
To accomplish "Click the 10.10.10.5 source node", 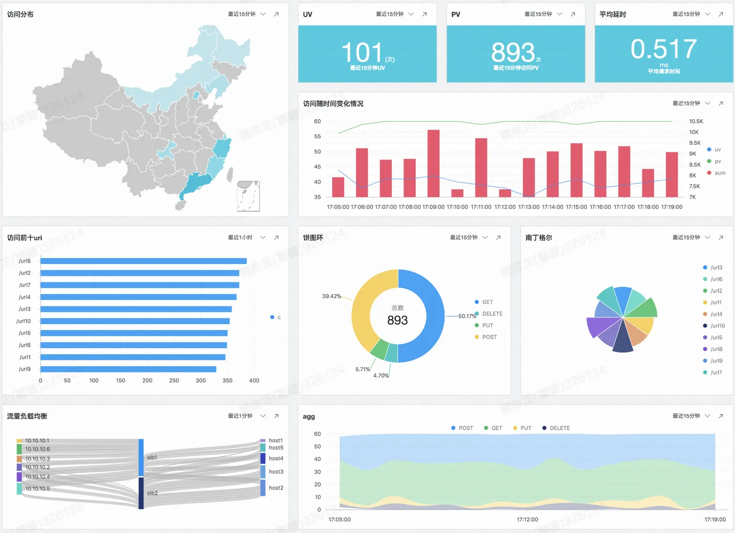I will pyautogui.click(x=19, y=488).
